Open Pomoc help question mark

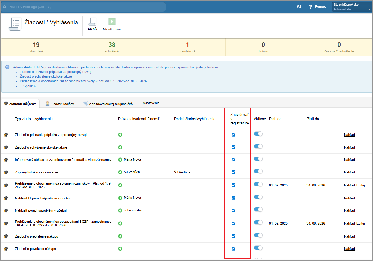[x=311, y=7]
